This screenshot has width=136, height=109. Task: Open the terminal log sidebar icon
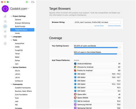click(x=5, y=21)
